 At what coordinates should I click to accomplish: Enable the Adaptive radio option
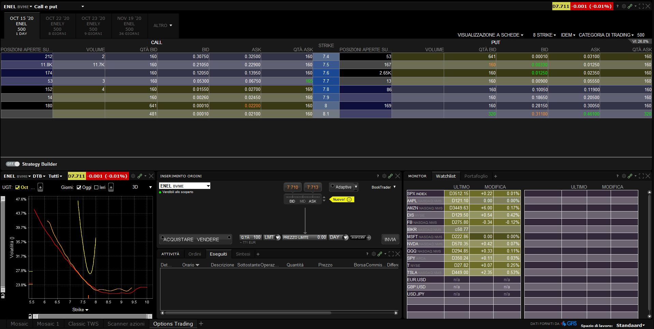point(332,186)
